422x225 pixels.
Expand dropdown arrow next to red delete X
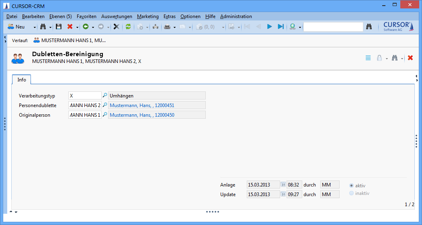pos(77,27)
